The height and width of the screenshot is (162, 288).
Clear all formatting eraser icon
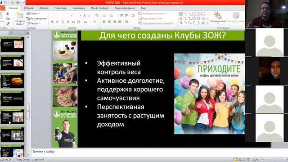[x=97, y=16]
